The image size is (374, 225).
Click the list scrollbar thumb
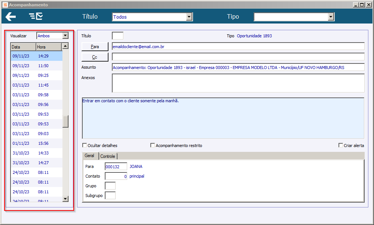[65, 122]
